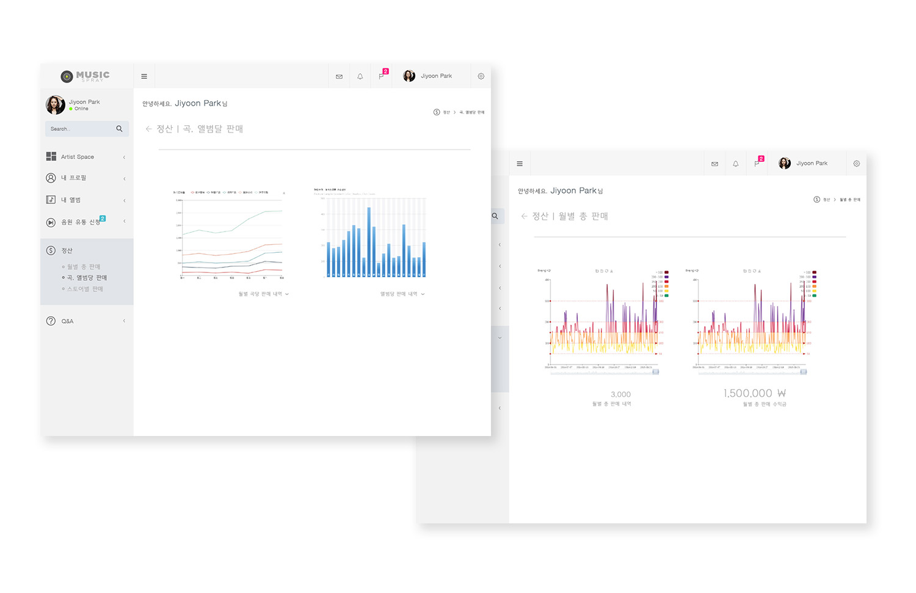Image resolution: width=916 pixels, height=593 pixels.
Task: Click notification bell in front window
Action: pos(360,76)
